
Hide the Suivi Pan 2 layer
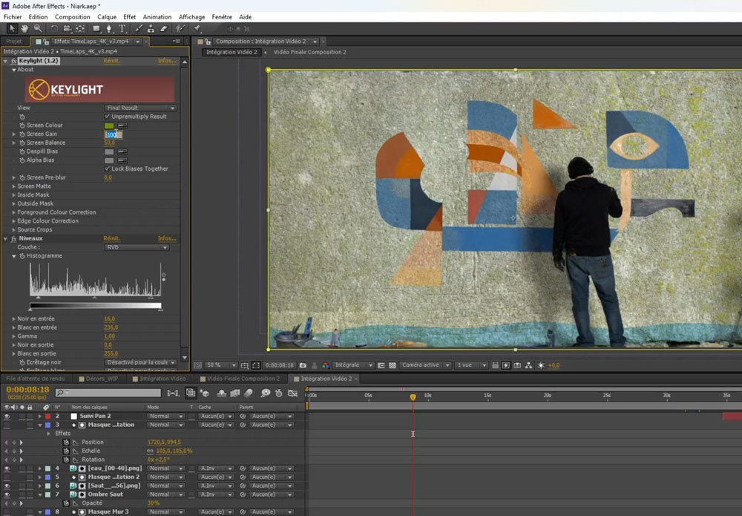point(7,416)
